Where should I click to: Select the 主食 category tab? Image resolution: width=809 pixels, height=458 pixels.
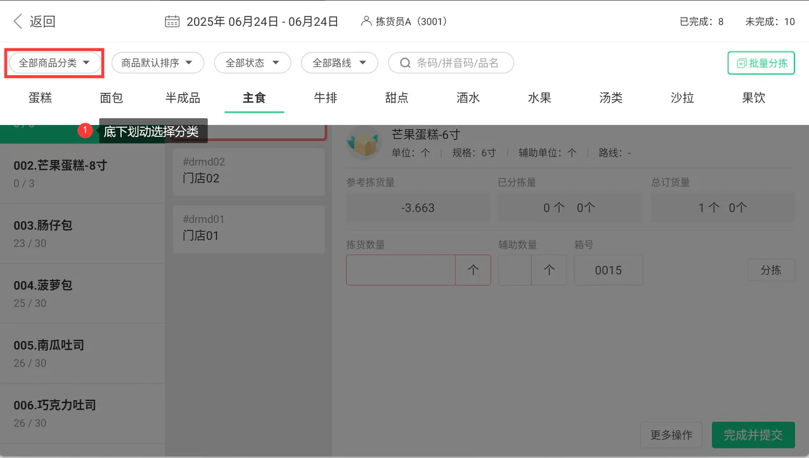click(255, 98)
